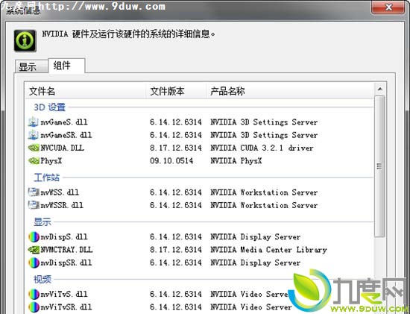The image size is (410, 314).
Task: Click nvWSSR.dll's NVIDIA Workstation Server text
Action: [x=264, y=205]
